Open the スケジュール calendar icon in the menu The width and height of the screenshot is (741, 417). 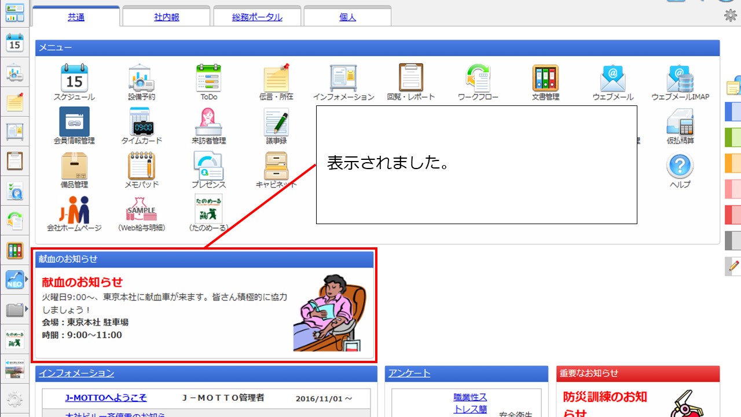click(74, 78)
